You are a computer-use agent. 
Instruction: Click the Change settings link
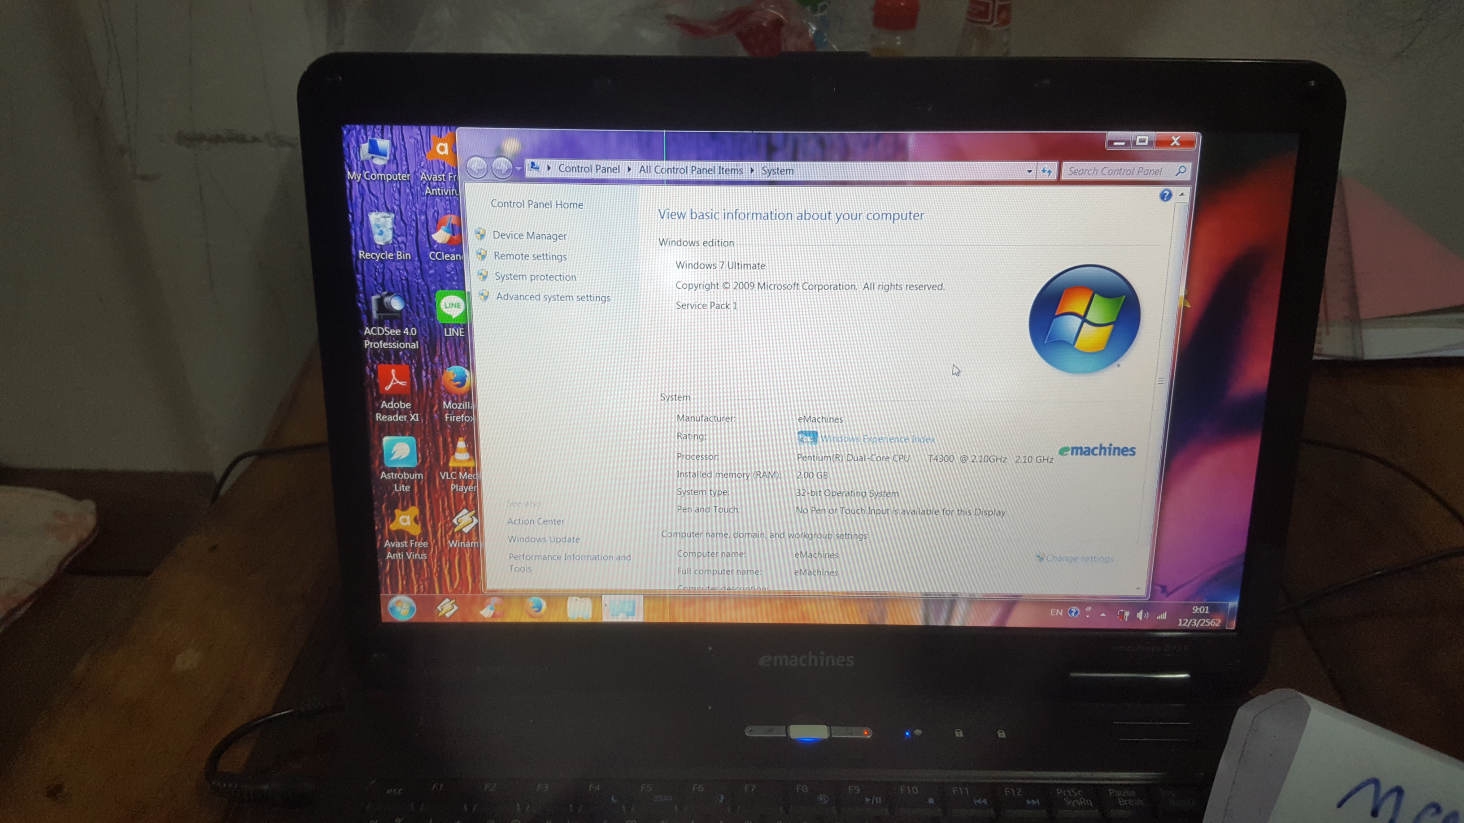(1079, 559)
